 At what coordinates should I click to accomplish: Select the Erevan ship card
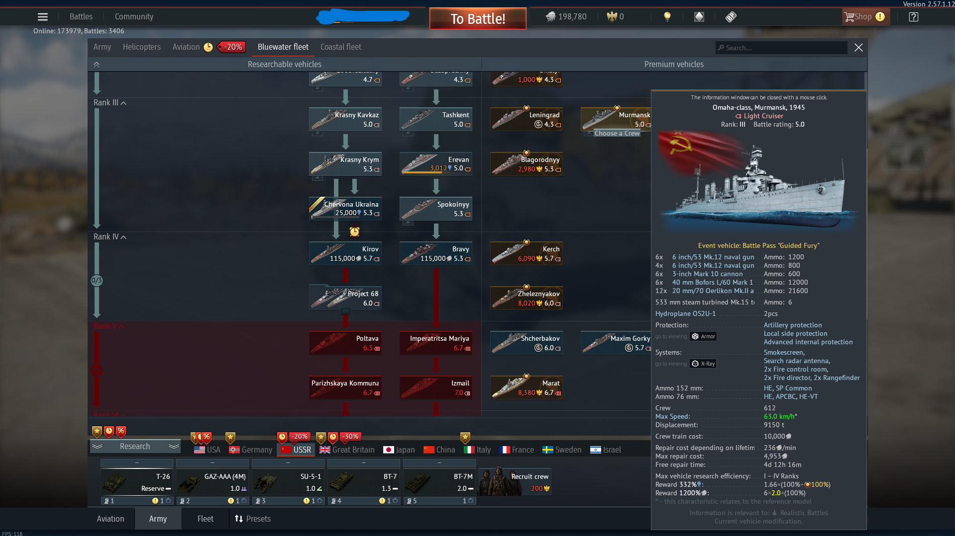(x=436, y=164)
